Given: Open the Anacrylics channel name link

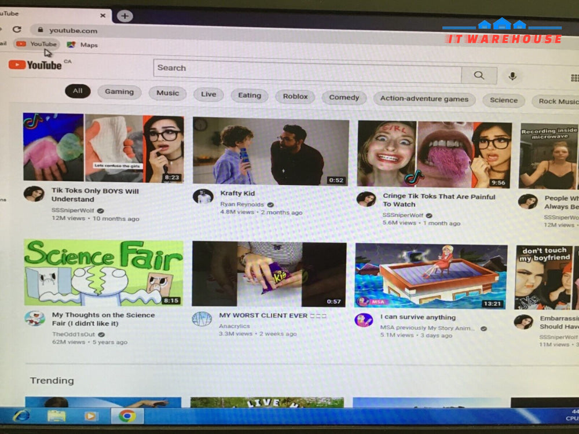Looking at the screenshot, I should [234, 326].
